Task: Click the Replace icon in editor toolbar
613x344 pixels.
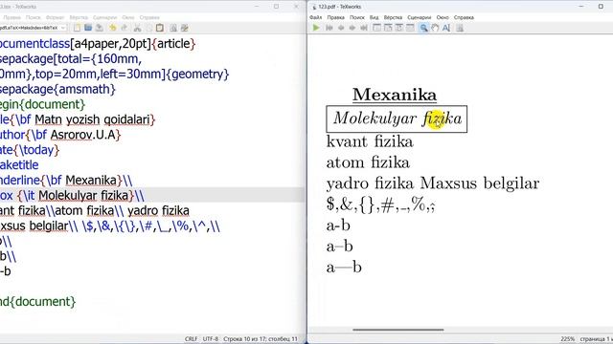Action: (x=184, y=28)
